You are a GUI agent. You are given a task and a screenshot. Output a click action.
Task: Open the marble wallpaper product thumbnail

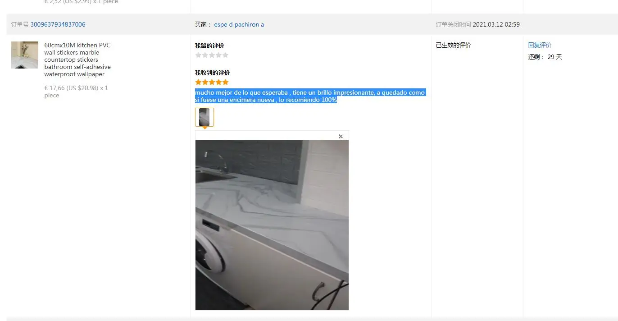pyautogui.click(x=25, y=55)
